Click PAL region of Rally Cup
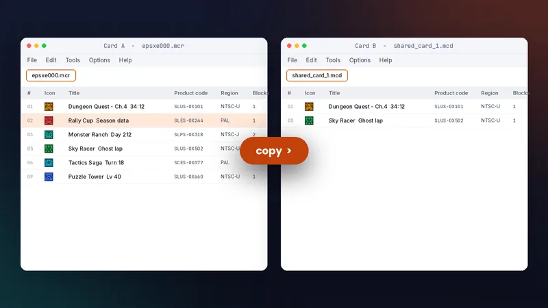This screenshot has width=548, height=308. [x=225, y=120]
